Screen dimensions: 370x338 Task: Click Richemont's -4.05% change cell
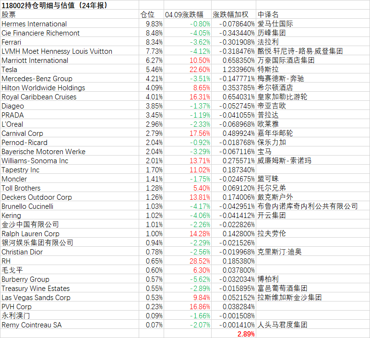(188, 33)
